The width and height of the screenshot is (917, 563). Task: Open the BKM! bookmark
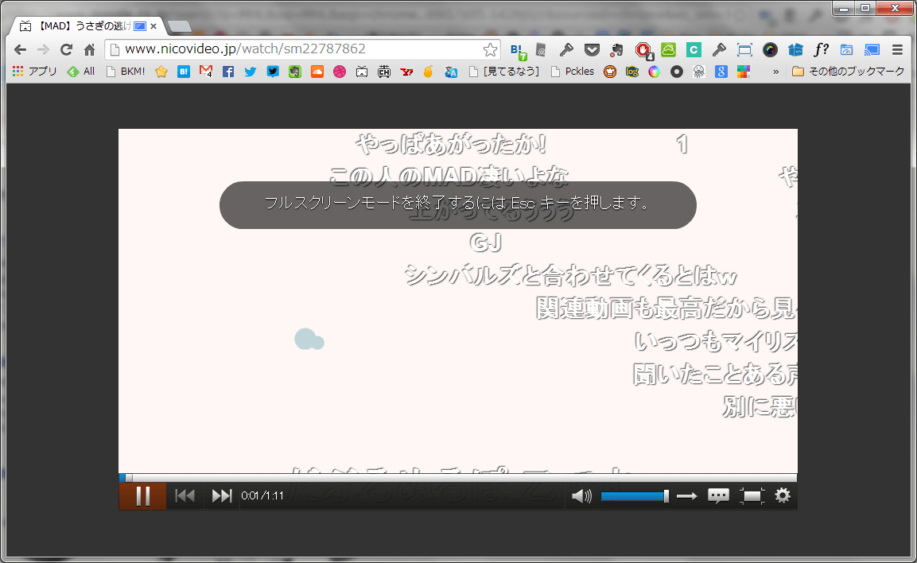[126, 72]
